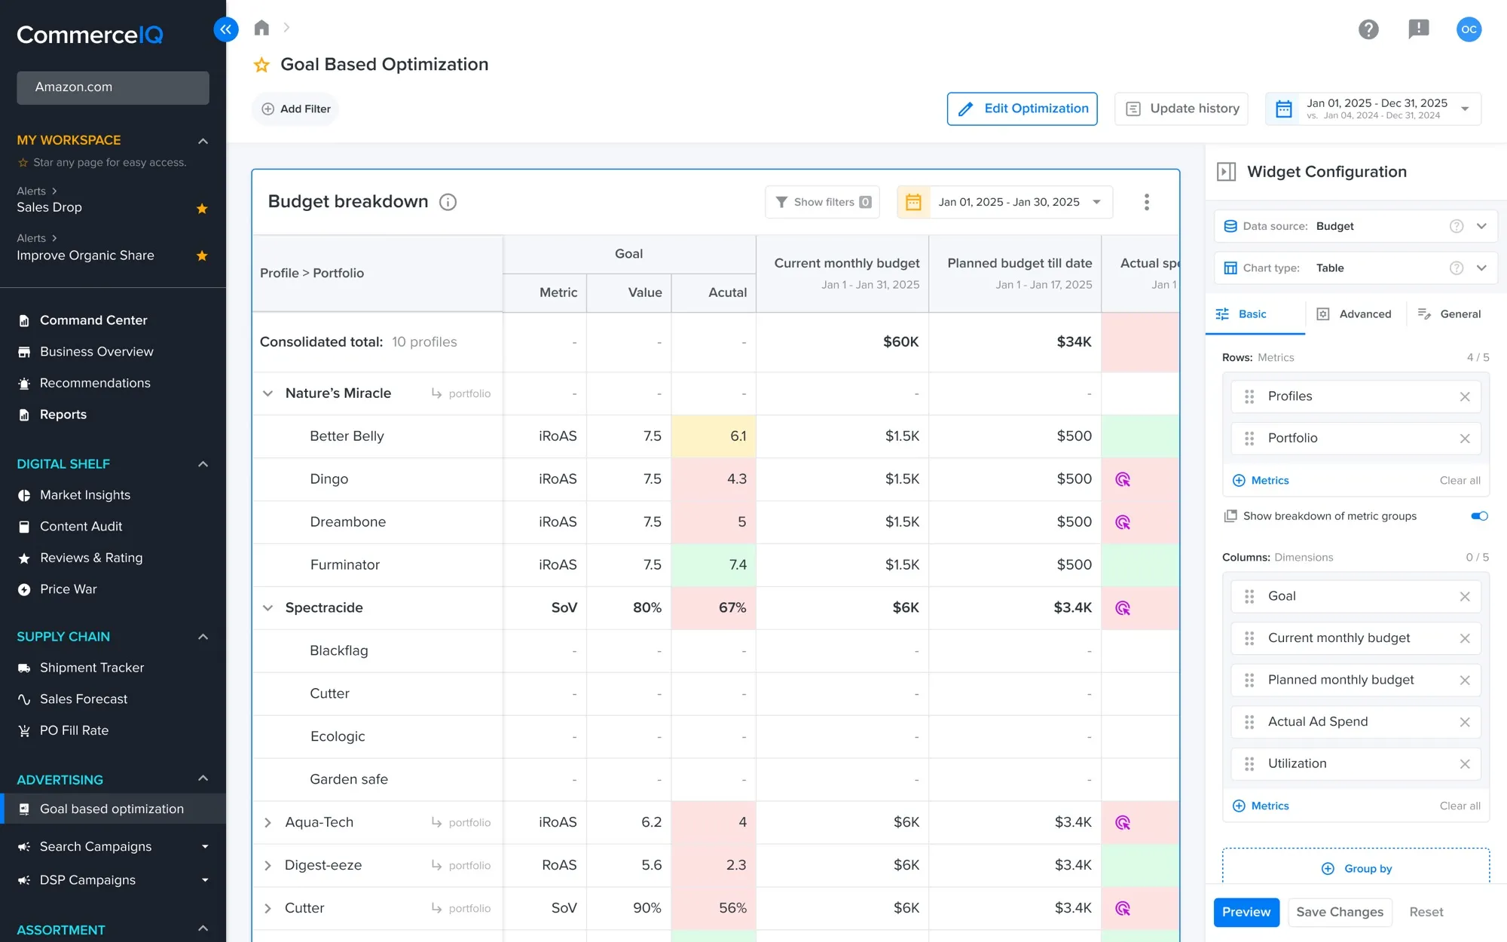
Task: Open Update history
Action: pyautogui.click(x=1181, y=109)
